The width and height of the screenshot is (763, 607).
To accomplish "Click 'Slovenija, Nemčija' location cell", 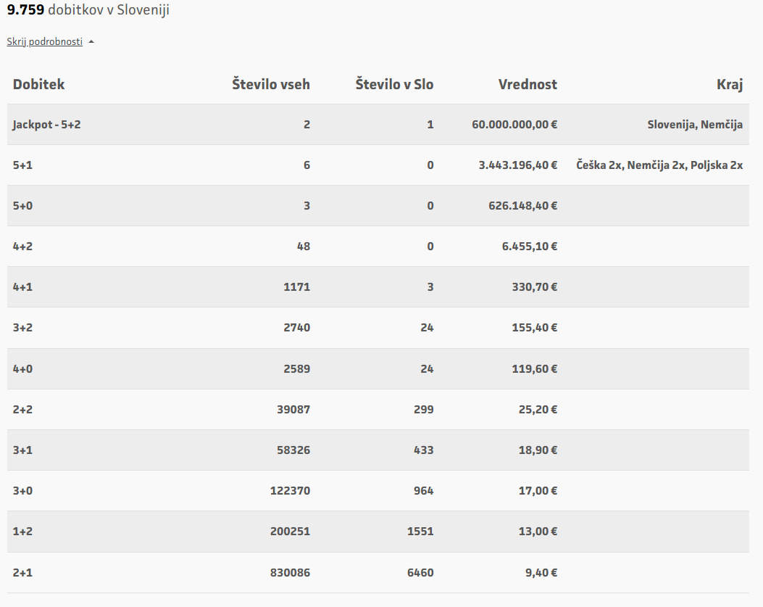I will pos(695,125).
